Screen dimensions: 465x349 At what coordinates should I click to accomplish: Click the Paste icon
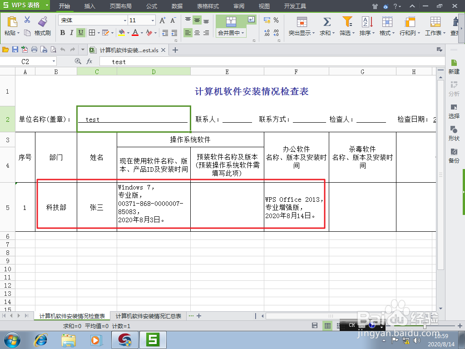(x=12, y=22)
